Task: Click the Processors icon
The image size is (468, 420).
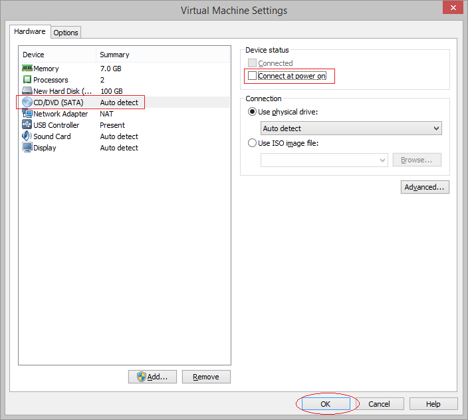Action: [27, 79]
